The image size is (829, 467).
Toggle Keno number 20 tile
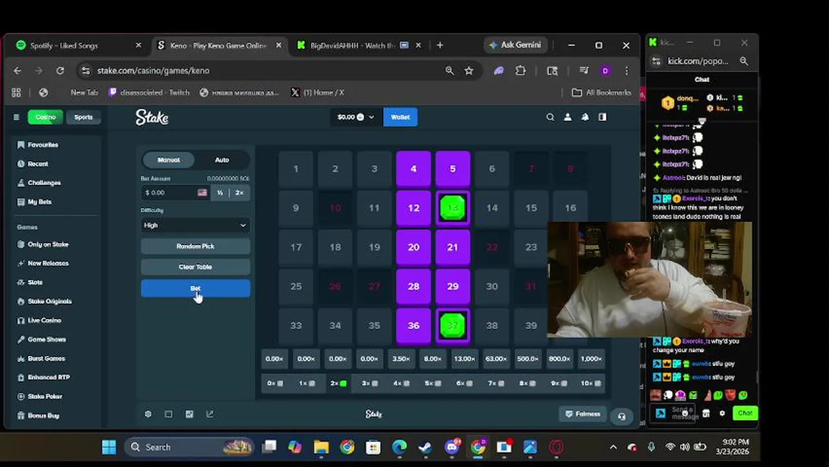(413, 247)
